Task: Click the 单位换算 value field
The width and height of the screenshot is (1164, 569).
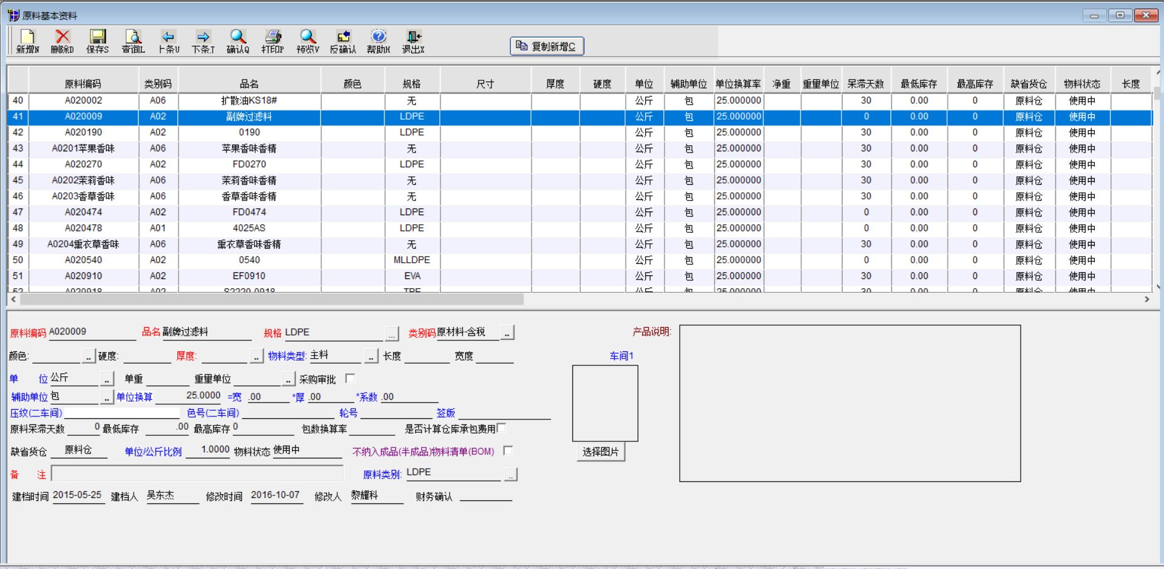Action: (189, 396)
